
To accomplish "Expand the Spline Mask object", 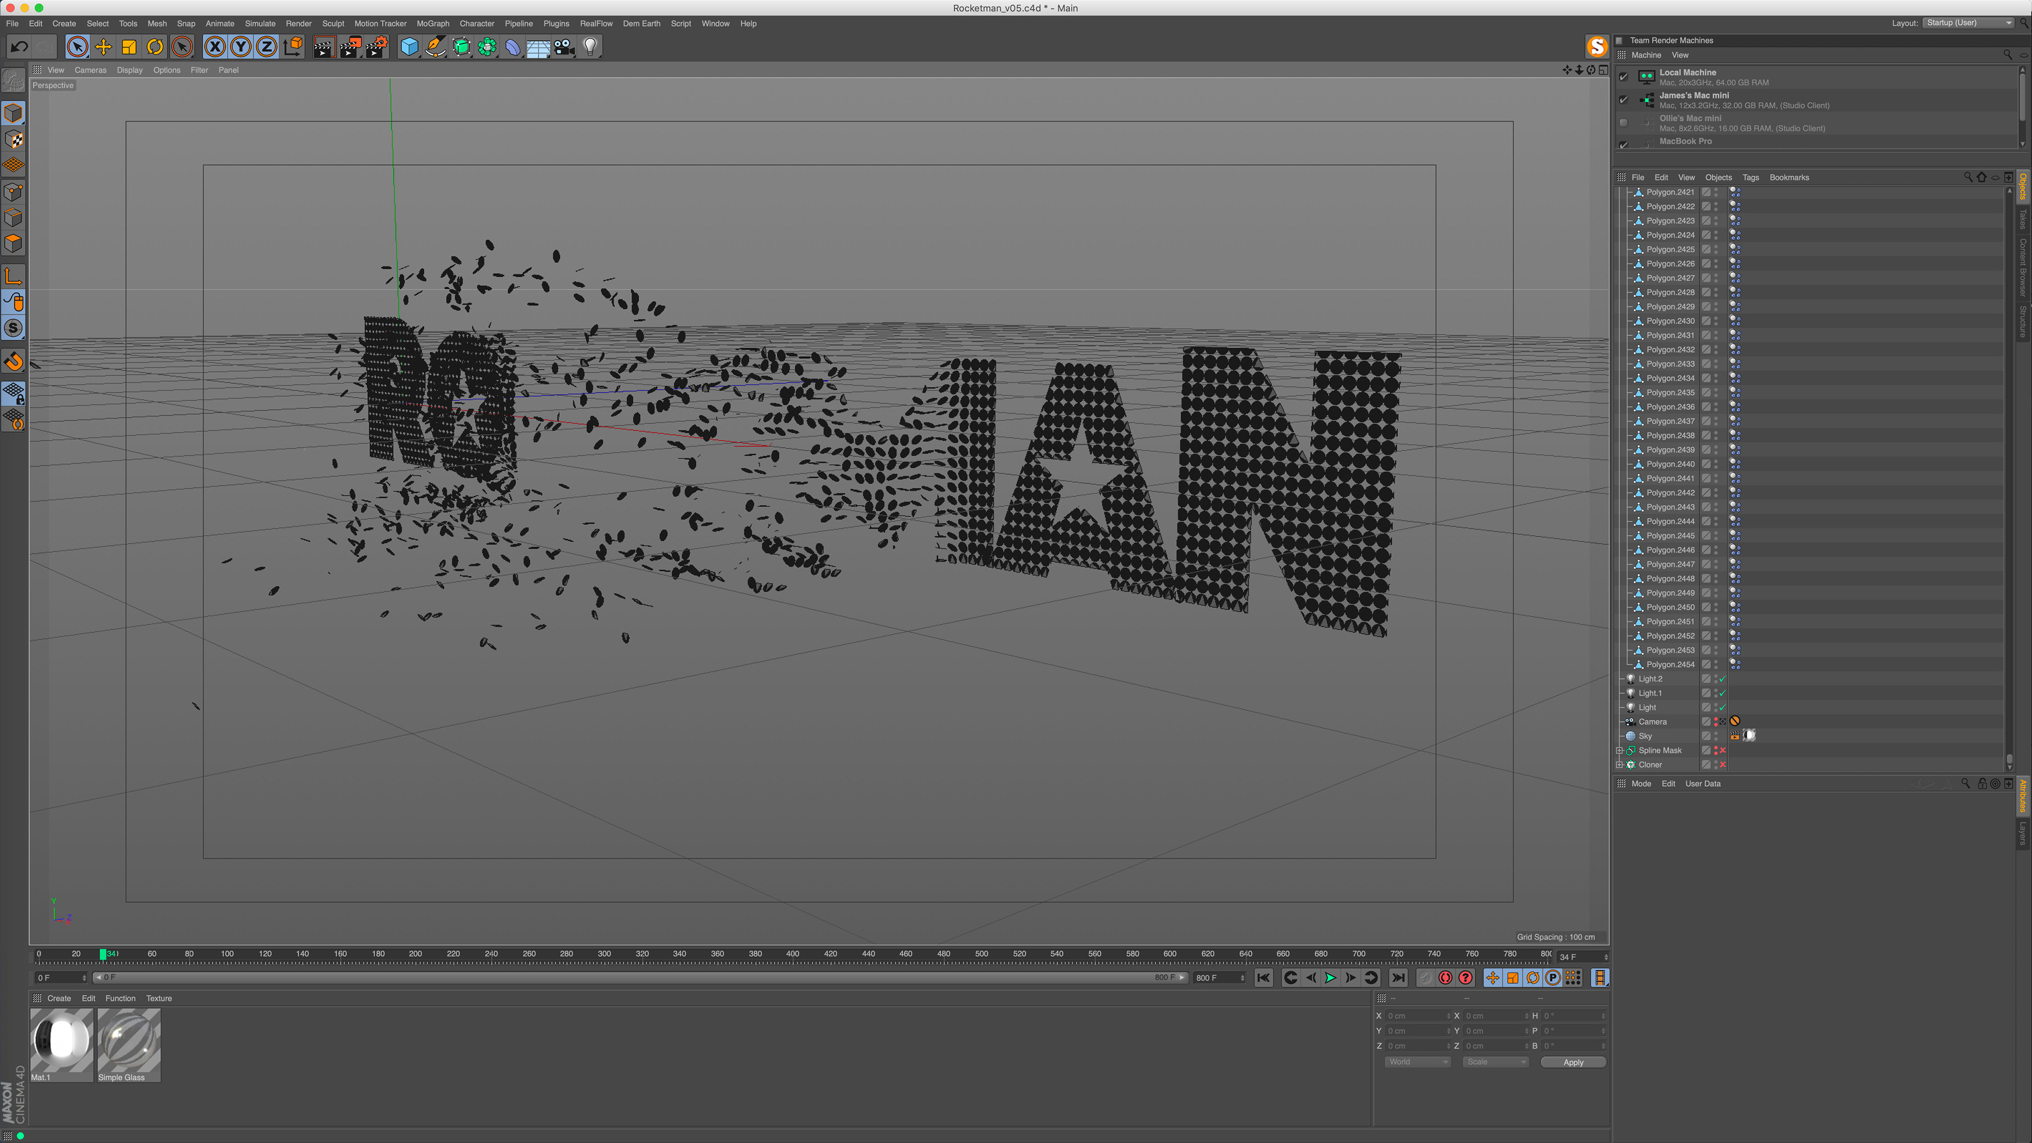I will tap(1619, 750).
